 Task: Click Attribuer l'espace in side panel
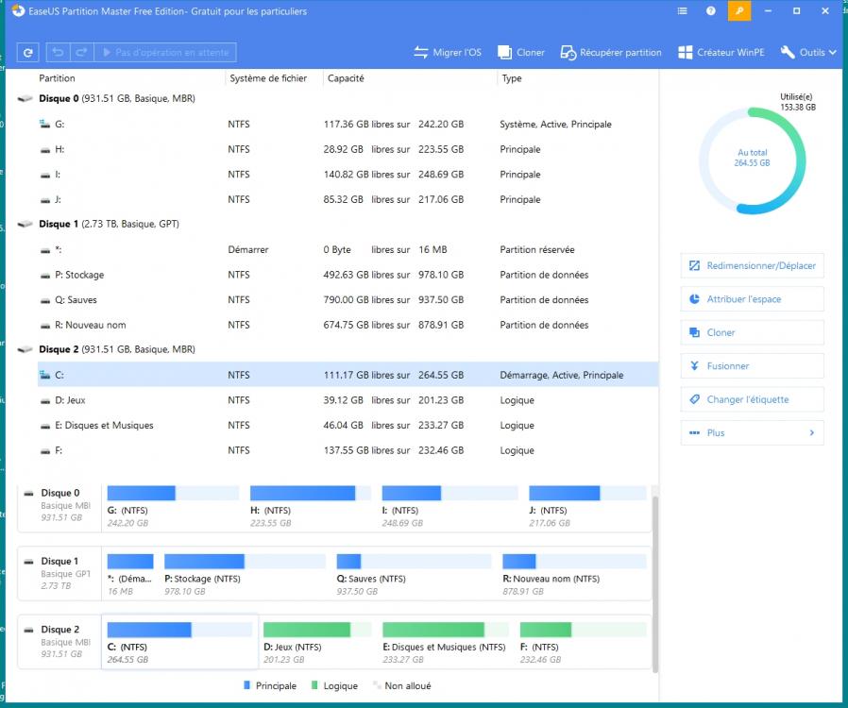pos(752,299)
